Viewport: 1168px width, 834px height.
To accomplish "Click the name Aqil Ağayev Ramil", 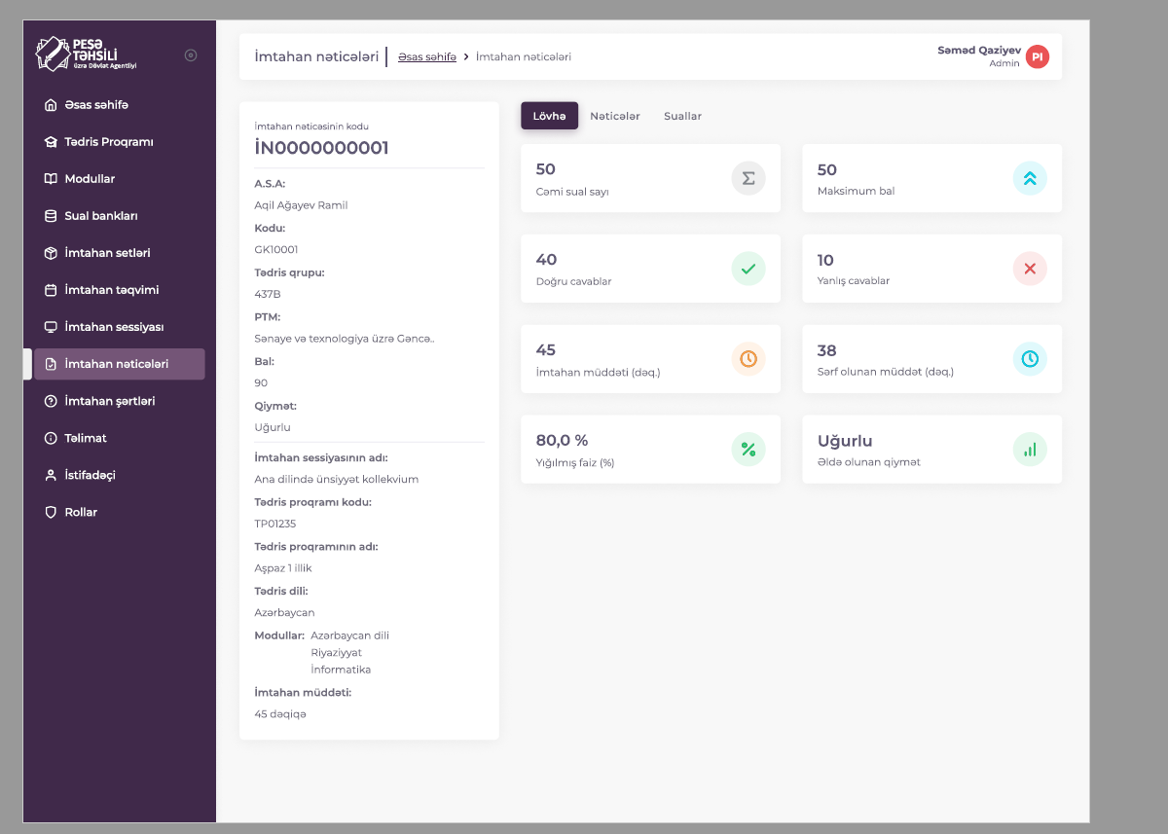I will pyautogui.click(x=301, y=205).
